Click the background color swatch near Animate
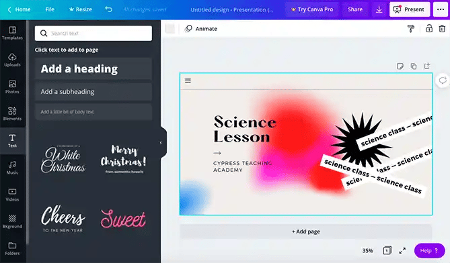450x263 pixels. 170,29
